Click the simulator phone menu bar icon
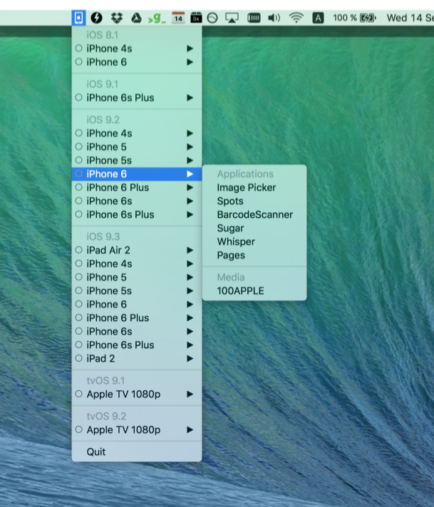 (78, 18)
